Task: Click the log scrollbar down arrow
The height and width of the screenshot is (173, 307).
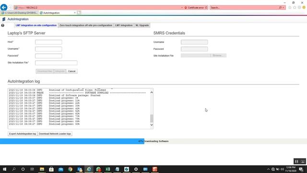Action: point(152,125)
